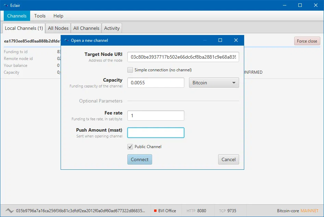Click the node icon in the status bar
Viewport: 324px width, 217px height.
point(9,211)
